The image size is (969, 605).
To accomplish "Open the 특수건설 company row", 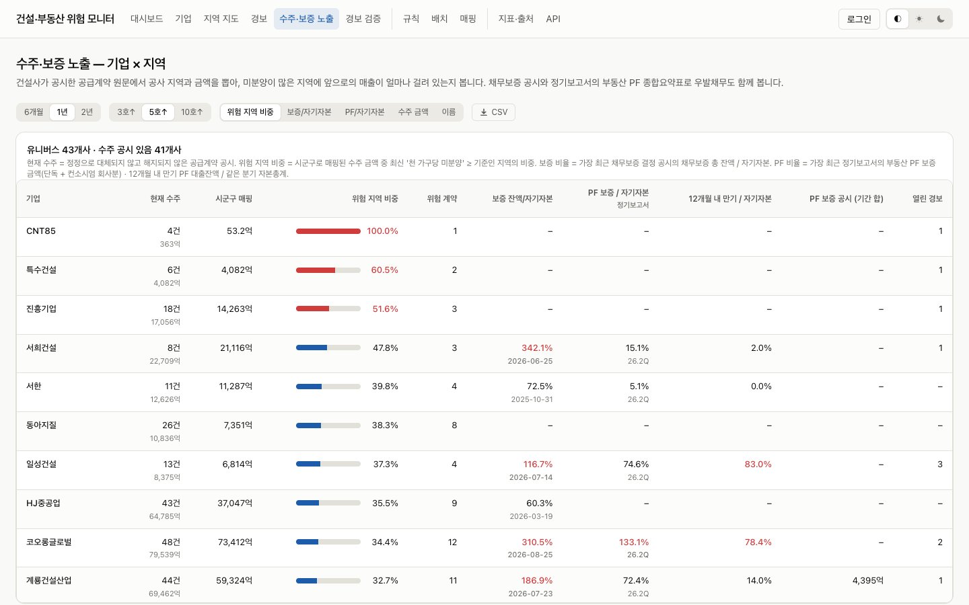I will pyautogui.click(x=485, y=276).
